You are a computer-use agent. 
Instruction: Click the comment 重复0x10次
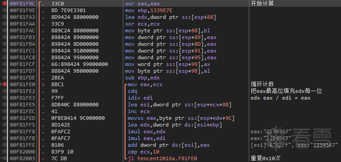tap(265, 158)
